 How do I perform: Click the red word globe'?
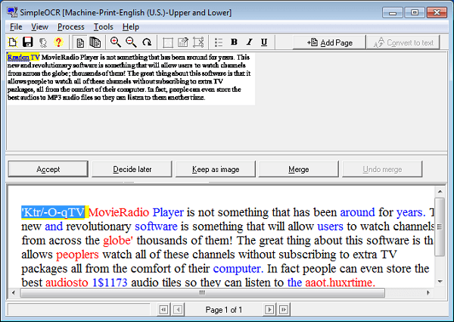[x=118, y=241]
